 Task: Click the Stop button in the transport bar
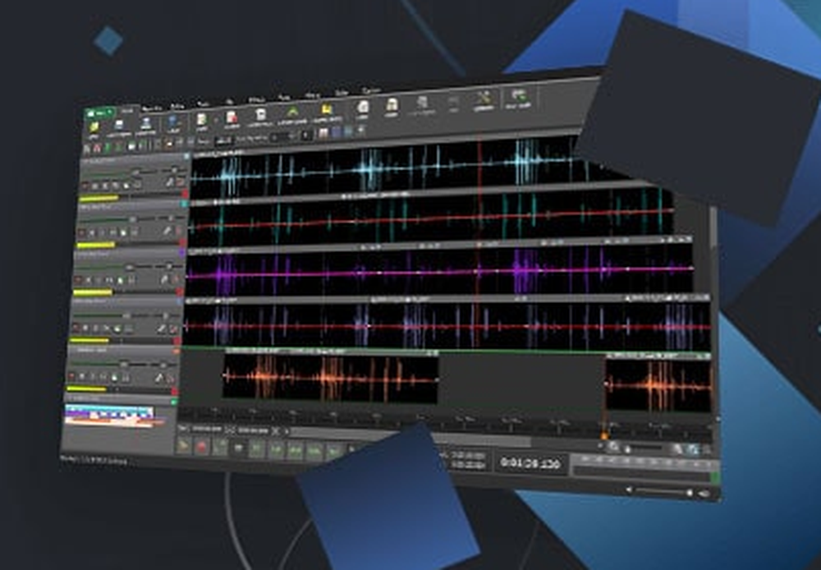pyautogui.click(x=239, y=448)
